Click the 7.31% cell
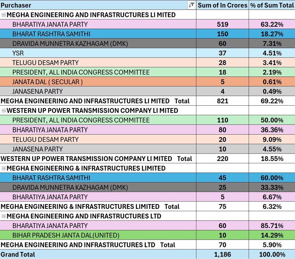 point(272,44)
